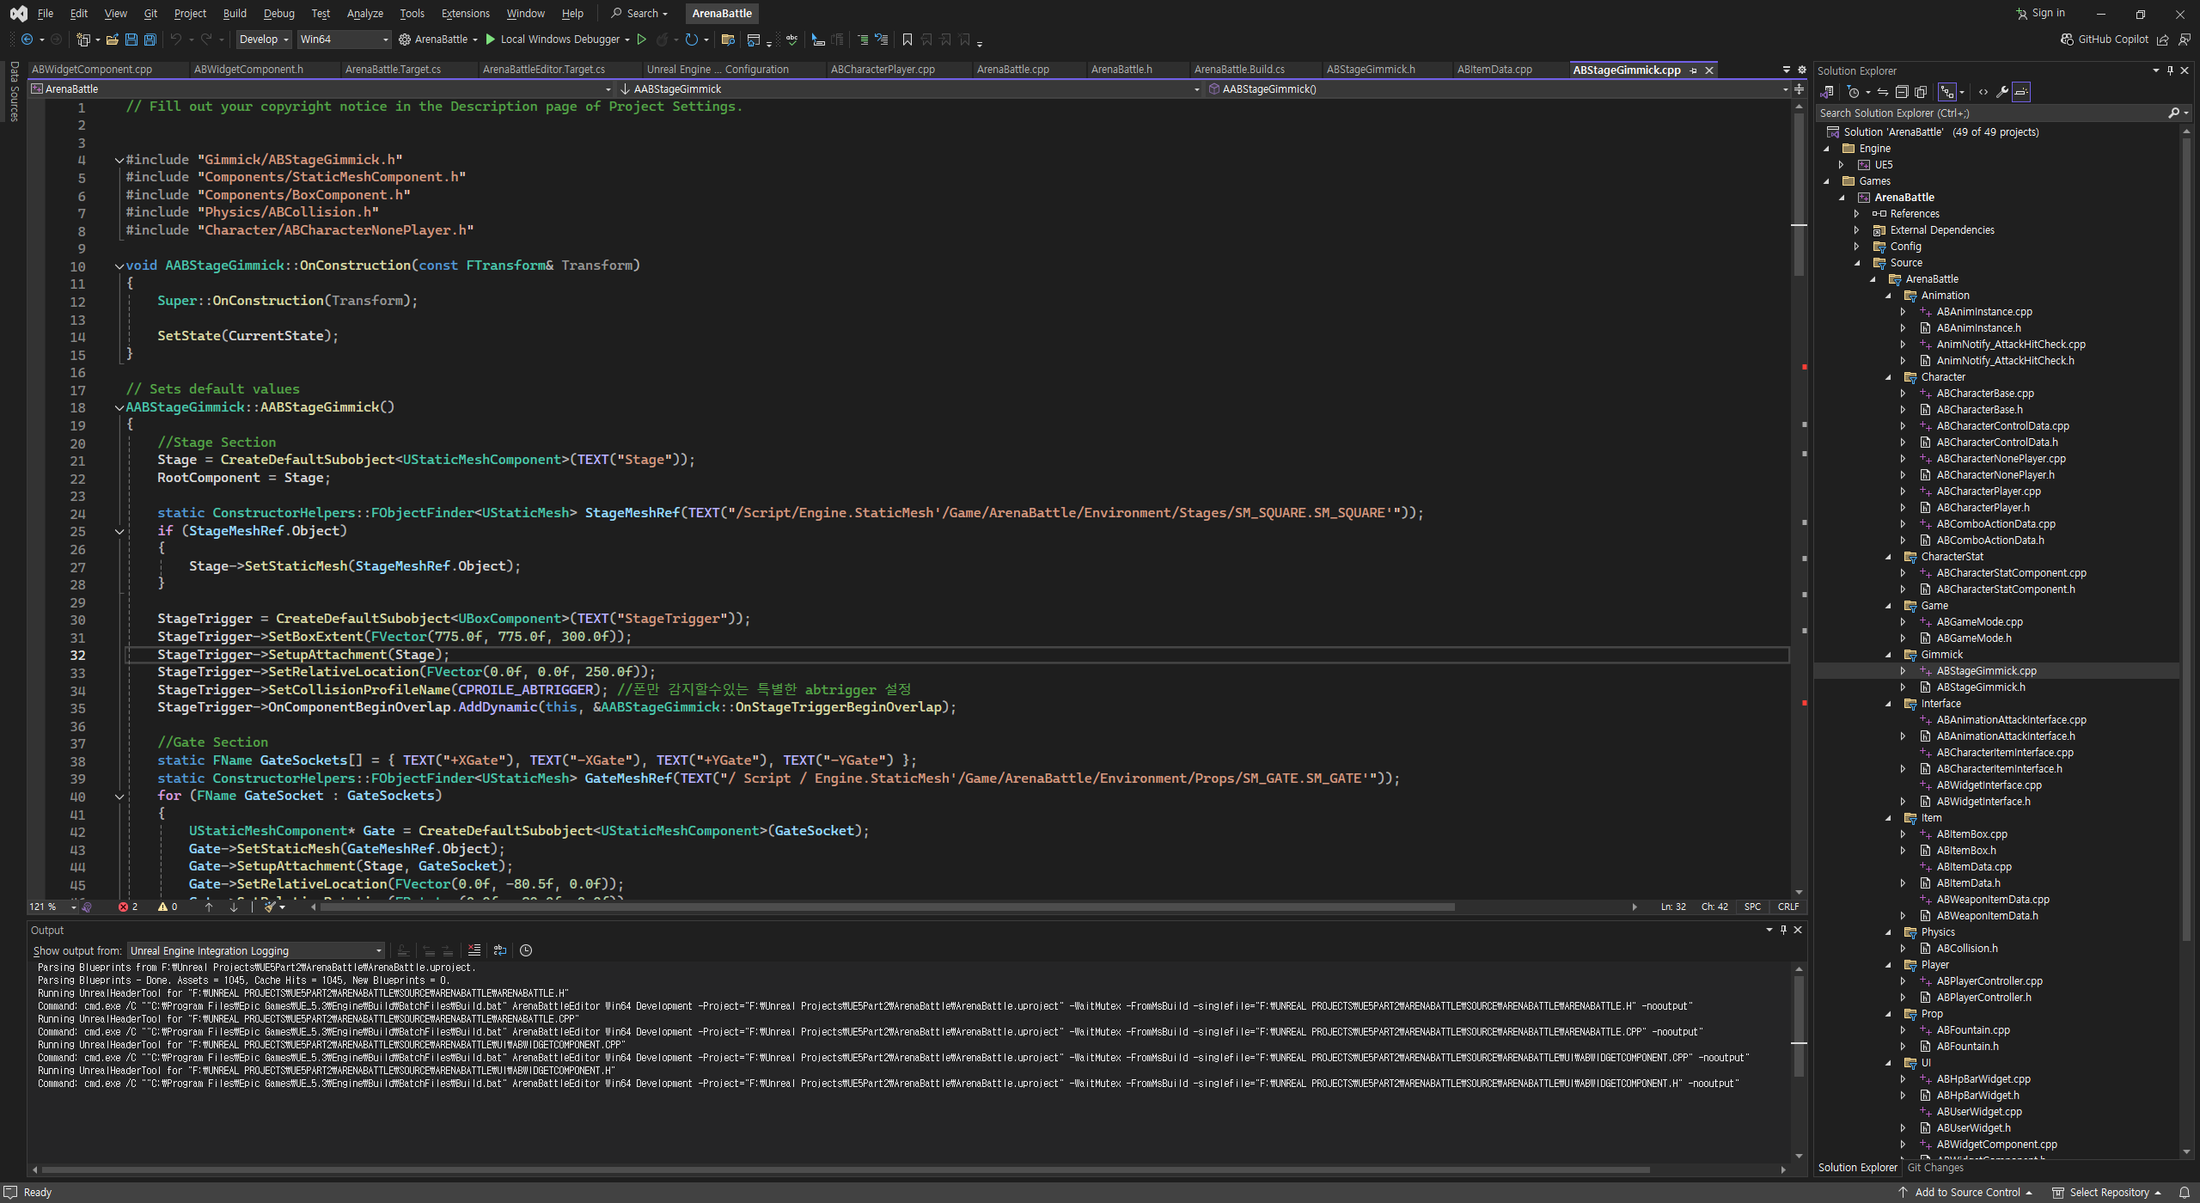Open the File menu

(x=46, y=13)
